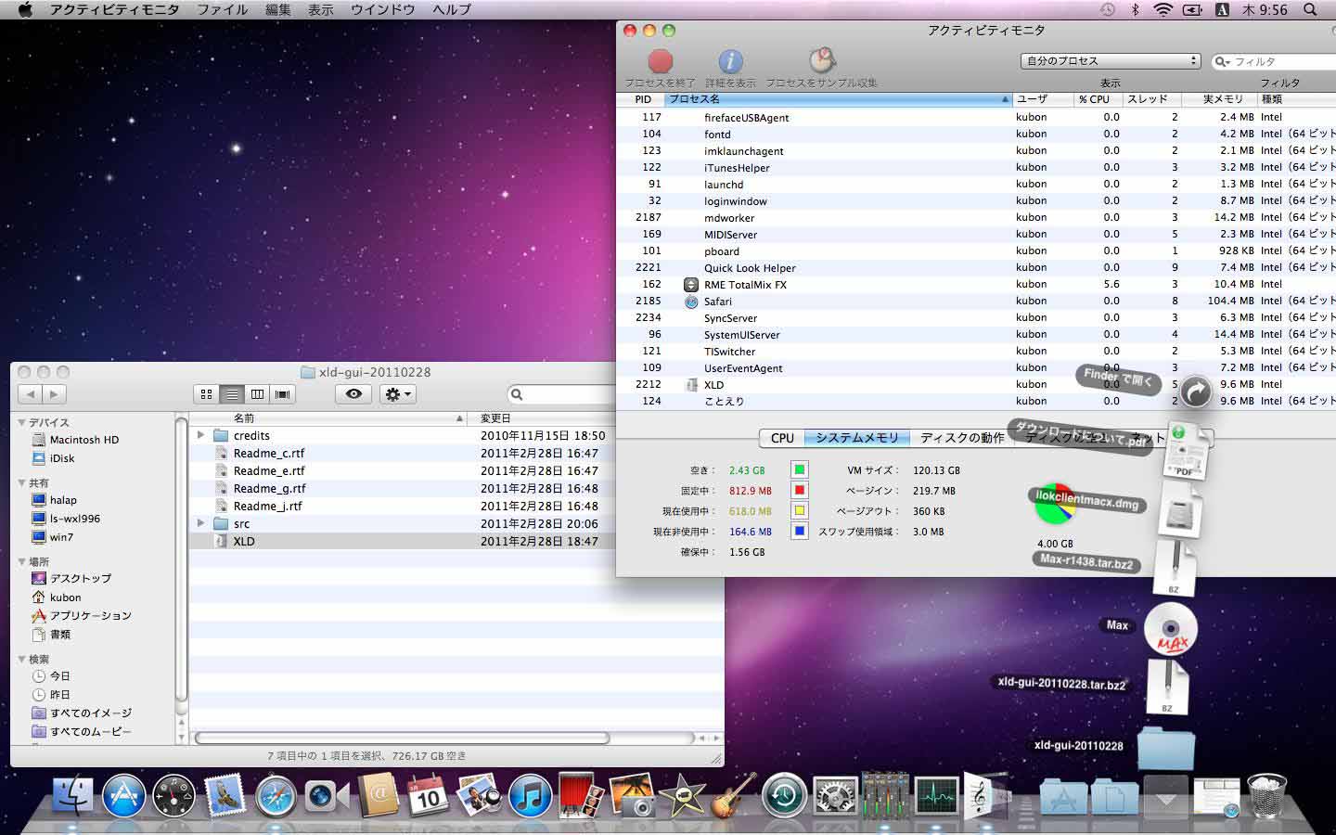The height and width of the screenshot is (835, 1336).
Task: Open the App Store Dock icon
Action: 123,795
